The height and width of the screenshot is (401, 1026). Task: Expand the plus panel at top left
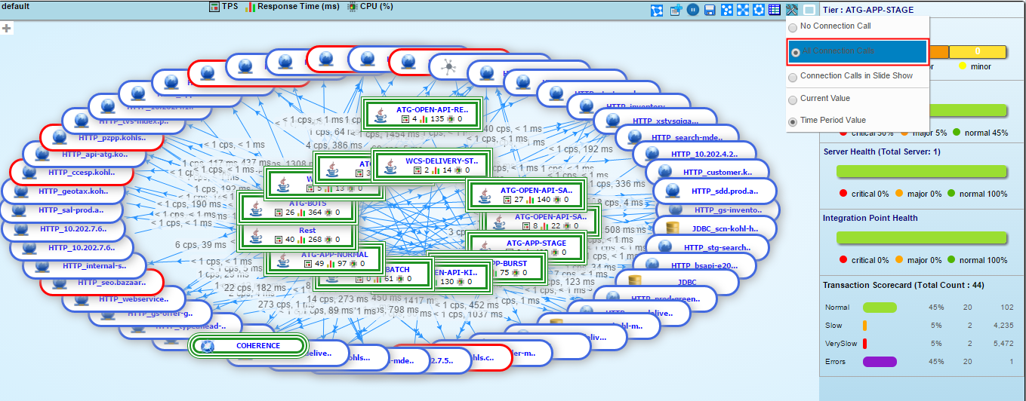tap(7, 29)
